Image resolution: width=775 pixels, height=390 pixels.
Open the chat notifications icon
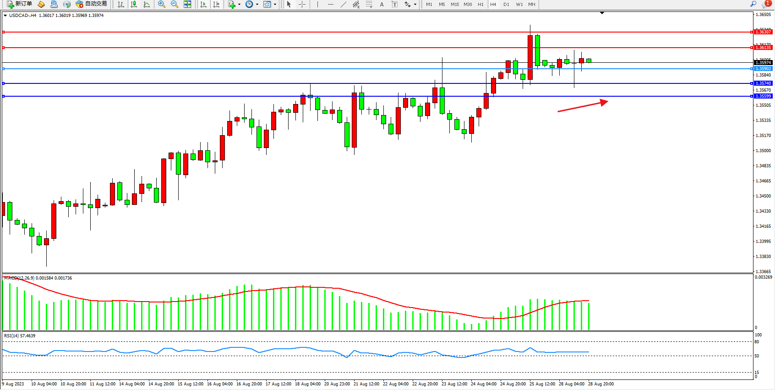[766, 4]
